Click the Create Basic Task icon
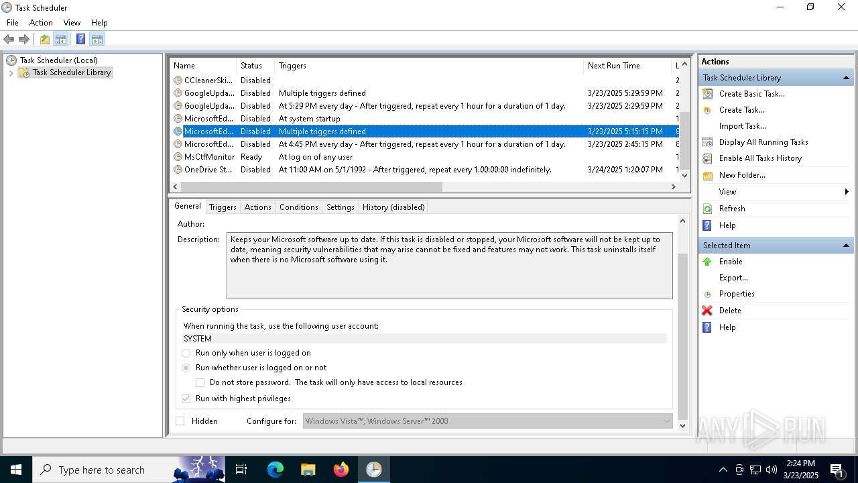 (x=707, y=94)
